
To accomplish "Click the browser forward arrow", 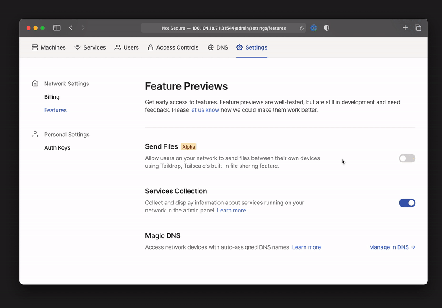I will [83, 28].
